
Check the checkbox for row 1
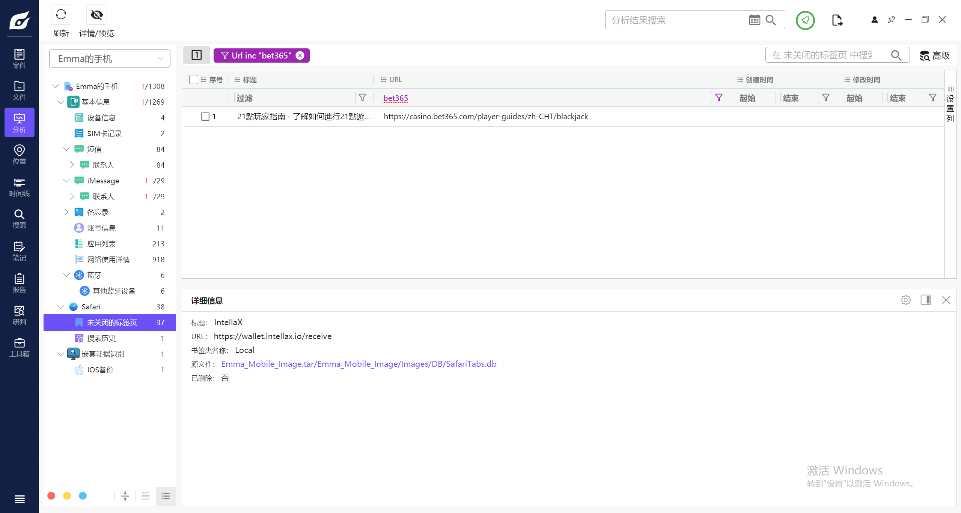205,117
